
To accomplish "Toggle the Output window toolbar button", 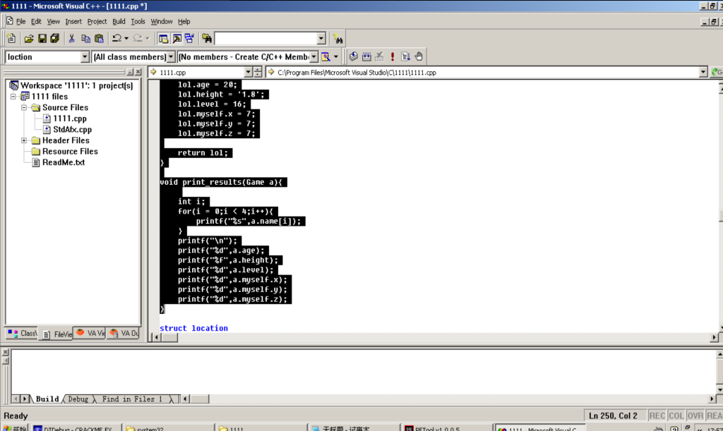I will click(x=177, y=39).
